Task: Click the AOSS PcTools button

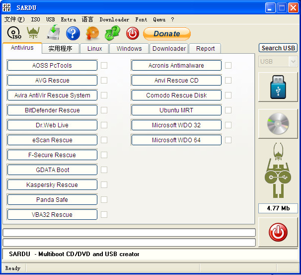Action: [x=52, y=65]
